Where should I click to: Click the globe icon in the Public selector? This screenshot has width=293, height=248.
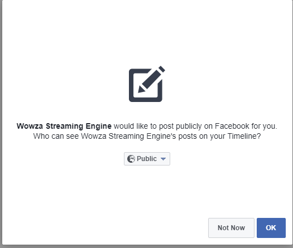tap(131, 159)
